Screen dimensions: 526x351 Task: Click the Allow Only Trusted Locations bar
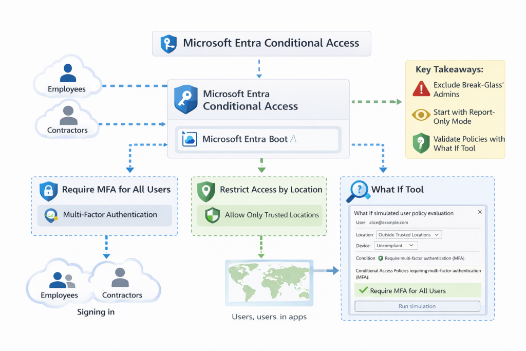[259, 215]
